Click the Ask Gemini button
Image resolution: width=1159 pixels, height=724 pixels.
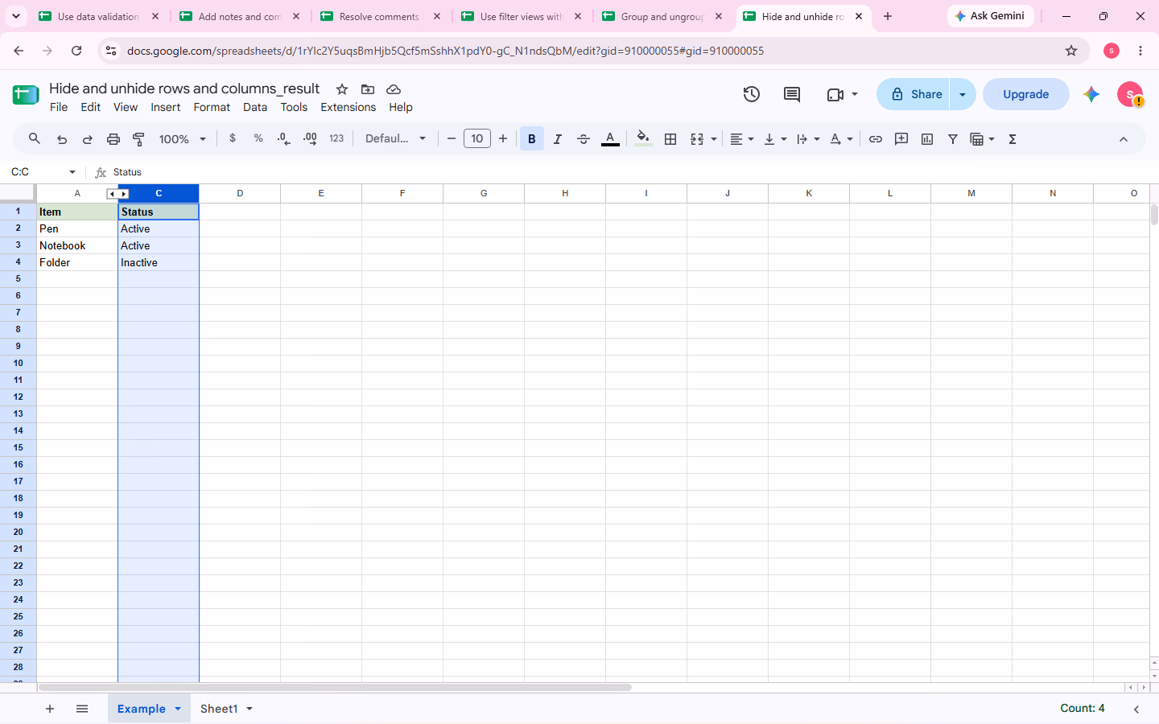991,16
